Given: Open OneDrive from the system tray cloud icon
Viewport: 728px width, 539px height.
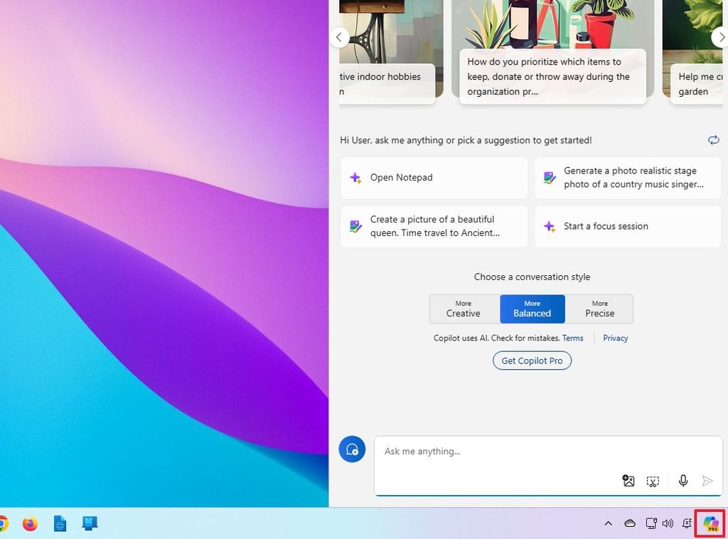Looking at the screenshot, I should click(630, 523).
